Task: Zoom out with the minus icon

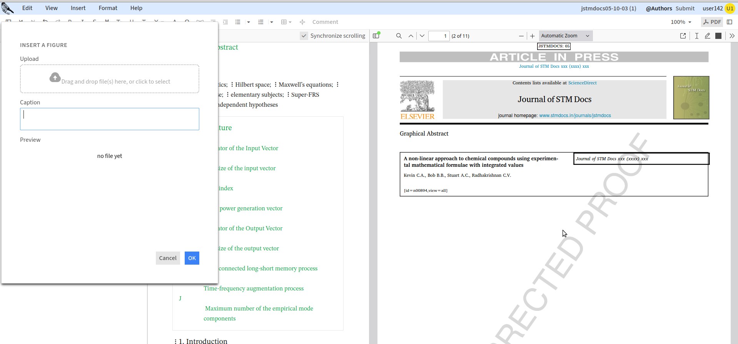Action: (521, 36)
